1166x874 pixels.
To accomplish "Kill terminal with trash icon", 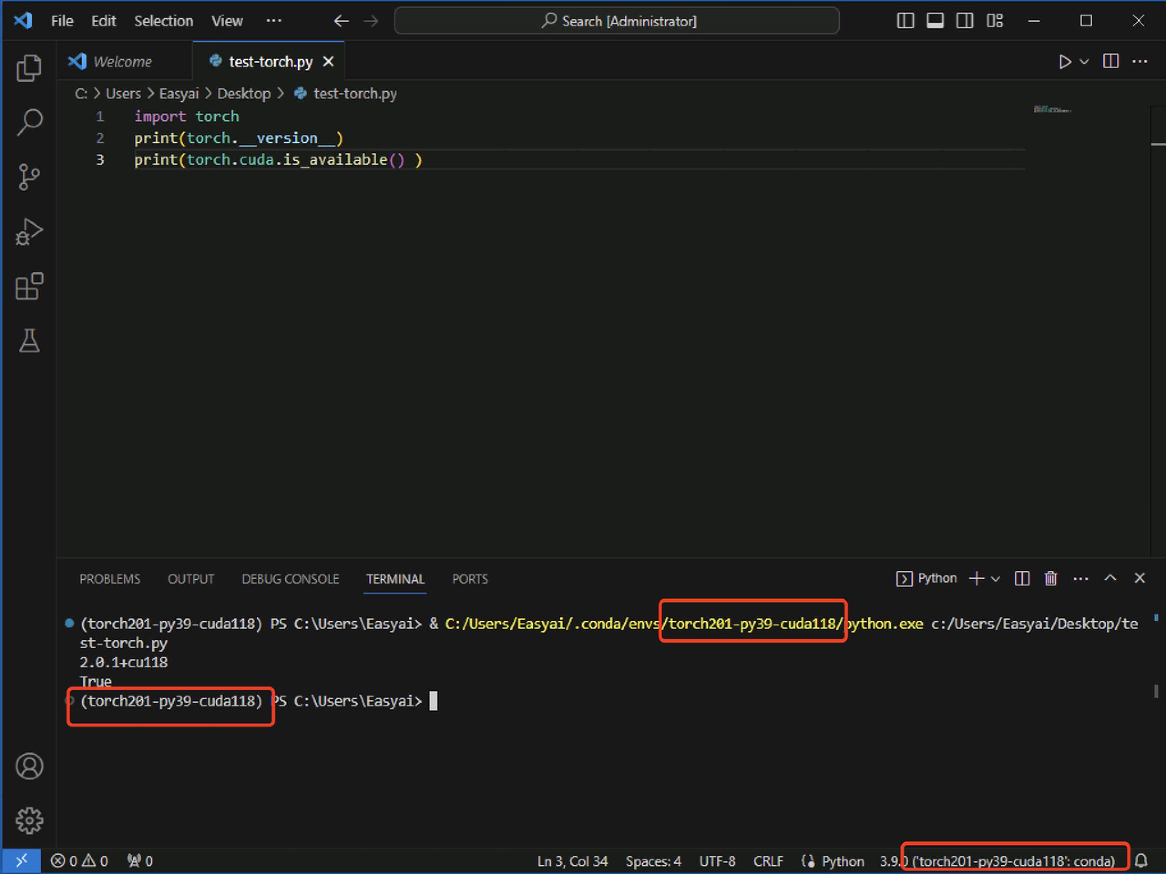I will 1051,578.
